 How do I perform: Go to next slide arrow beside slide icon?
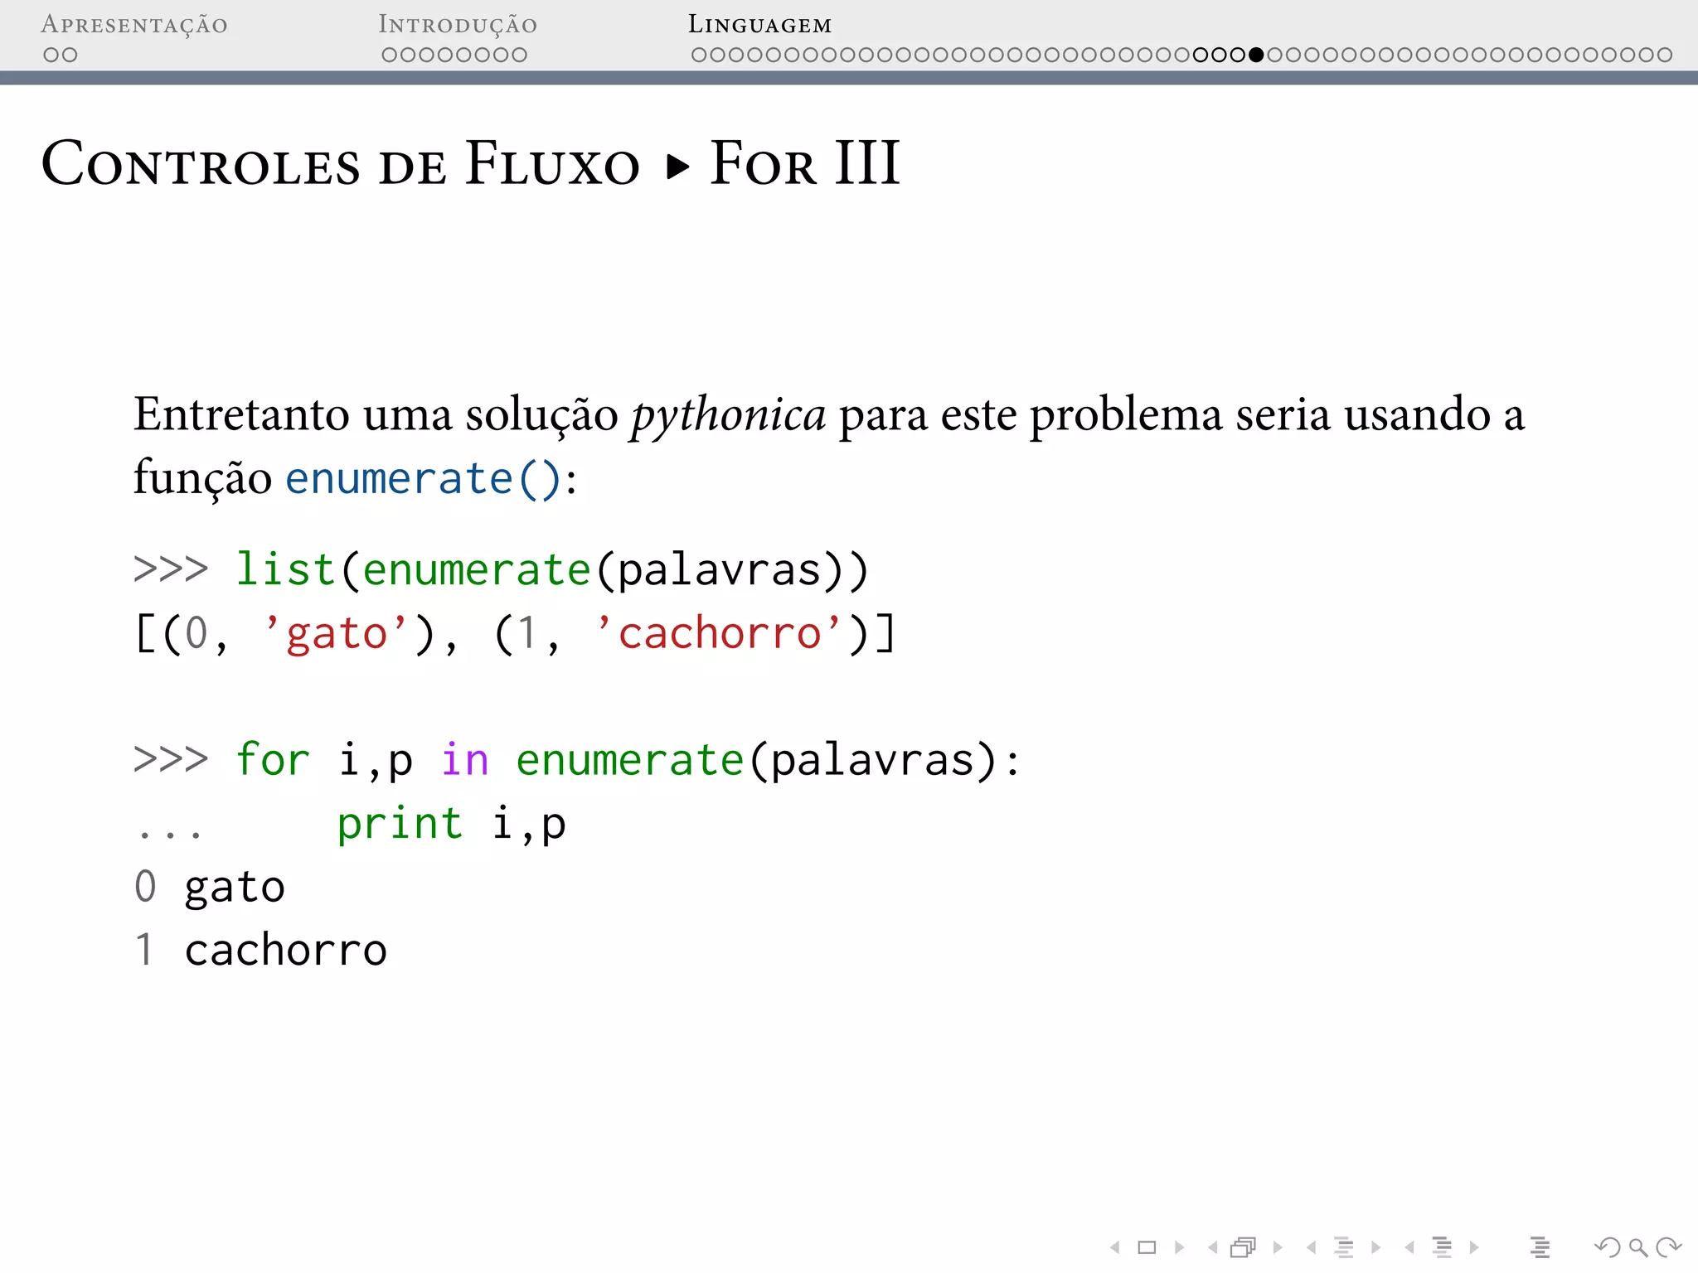coord(1179,1247)
